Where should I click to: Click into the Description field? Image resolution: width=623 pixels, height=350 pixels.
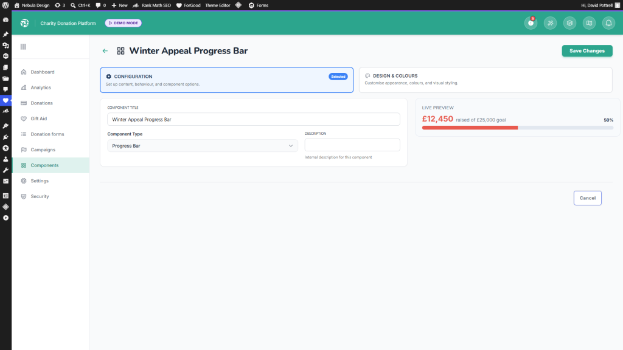click(x=352, y=145)
